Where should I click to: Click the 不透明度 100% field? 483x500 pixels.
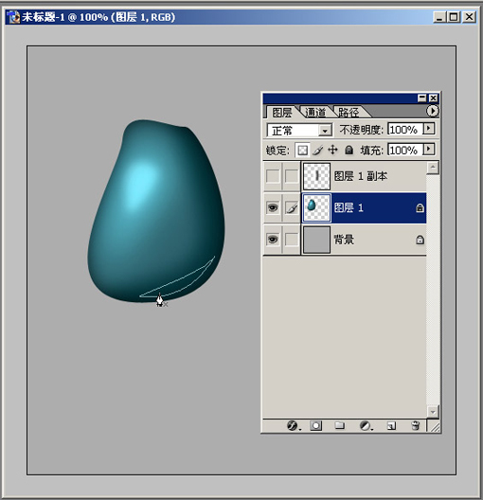point(405,130)
